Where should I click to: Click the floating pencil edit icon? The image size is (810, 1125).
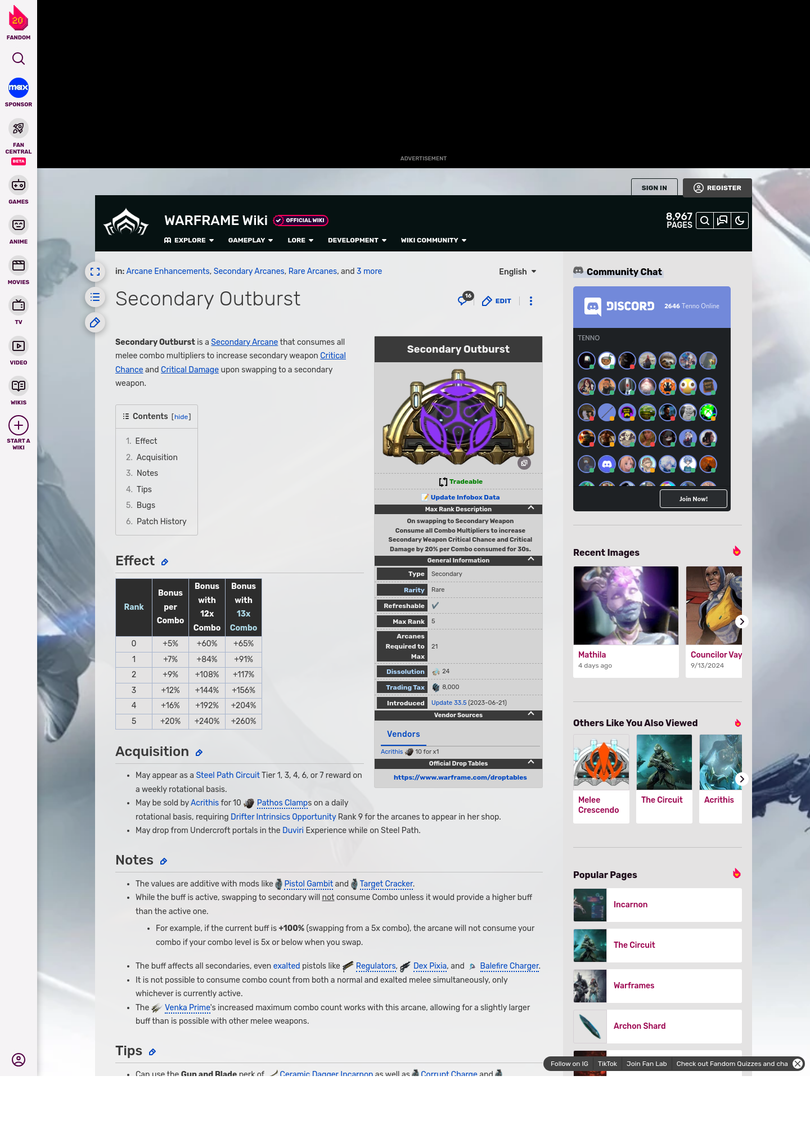coord(95,322)
